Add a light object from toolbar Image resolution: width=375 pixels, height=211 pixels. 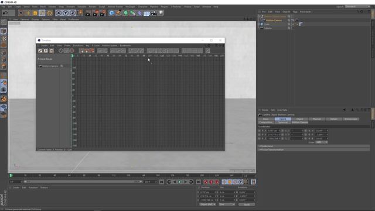coord(161,13)
